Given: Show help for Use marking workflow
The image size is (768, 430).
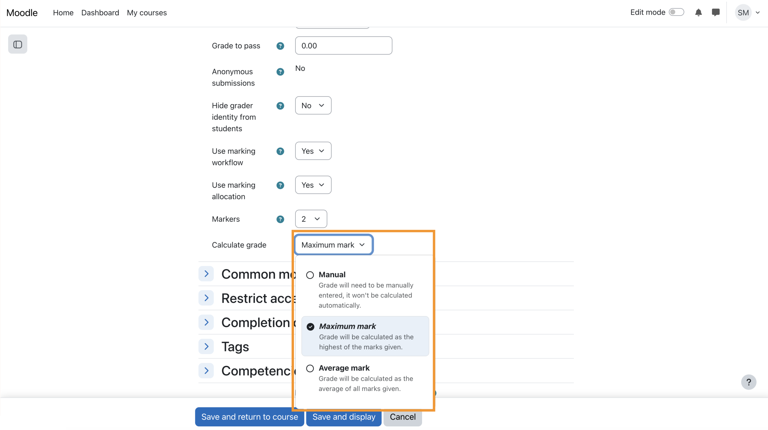Looking at the screenshot, I should coord(280,151).
